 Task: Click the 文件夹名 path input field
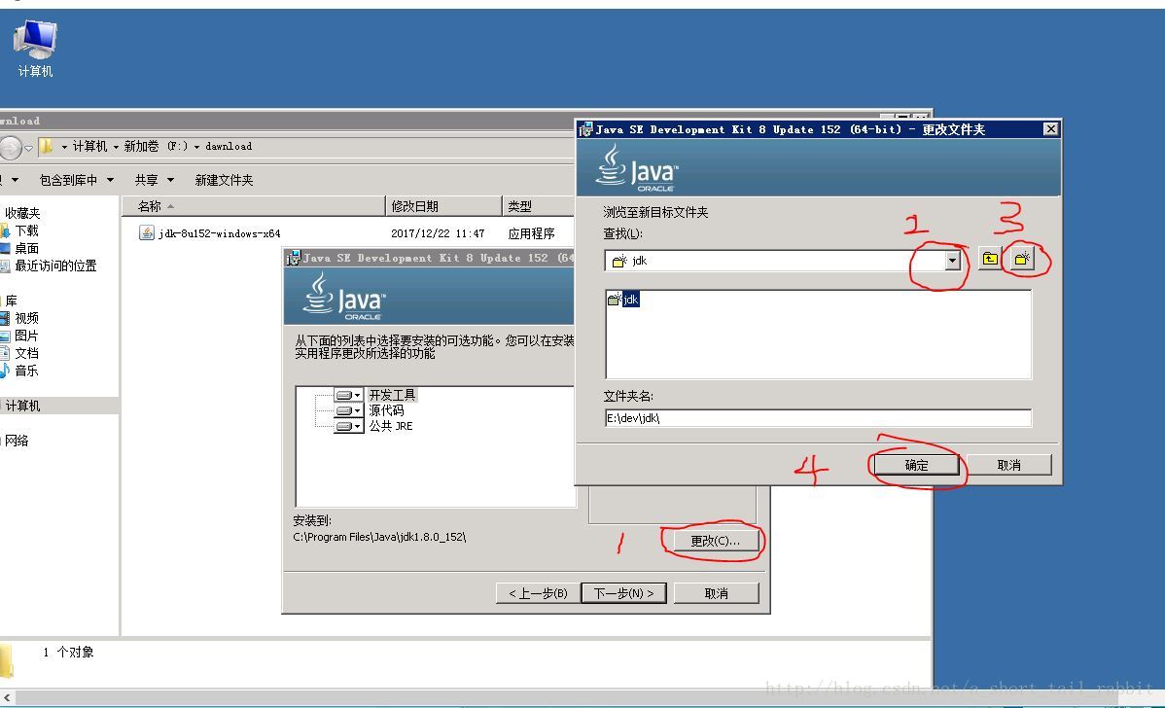[818, 418]
